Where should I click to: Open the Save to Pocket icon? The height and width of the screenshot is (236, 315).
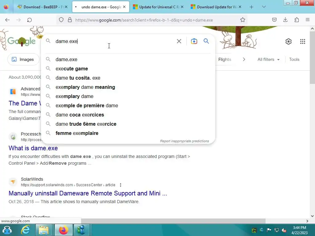point(274,20)
